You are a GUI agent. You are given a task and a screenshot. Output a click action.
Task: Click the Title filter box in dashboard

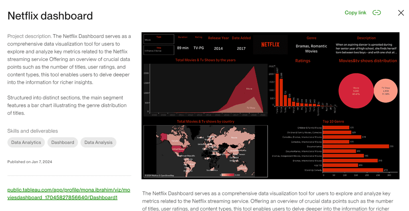(x=159, y=50)
